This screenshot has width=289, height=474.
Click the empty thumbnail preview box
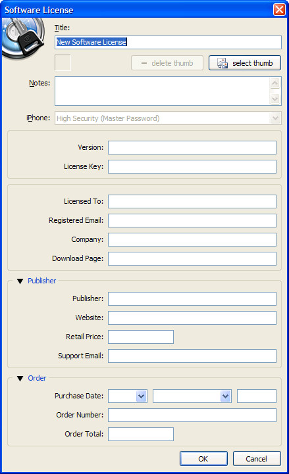[63, 62]
